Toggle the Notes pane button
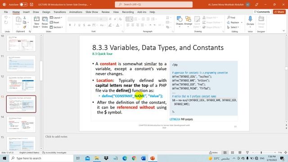This screenshot has width=288, height=162. (214, 153)
